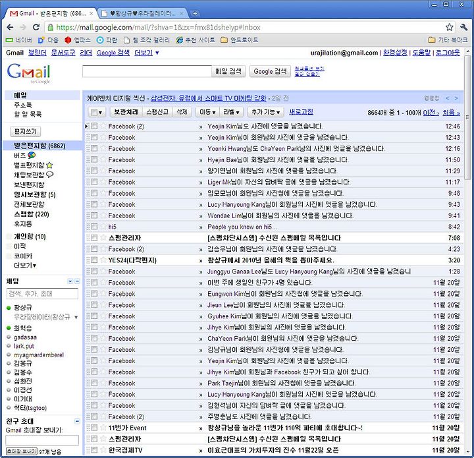
Task: Open the 다음 bookmark
Action: point(48,40)
